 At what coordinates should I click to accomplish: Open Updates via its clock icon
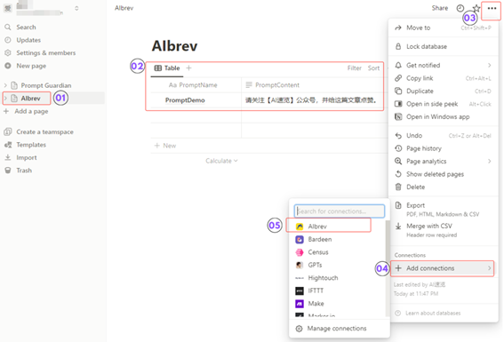pos(8,40)
